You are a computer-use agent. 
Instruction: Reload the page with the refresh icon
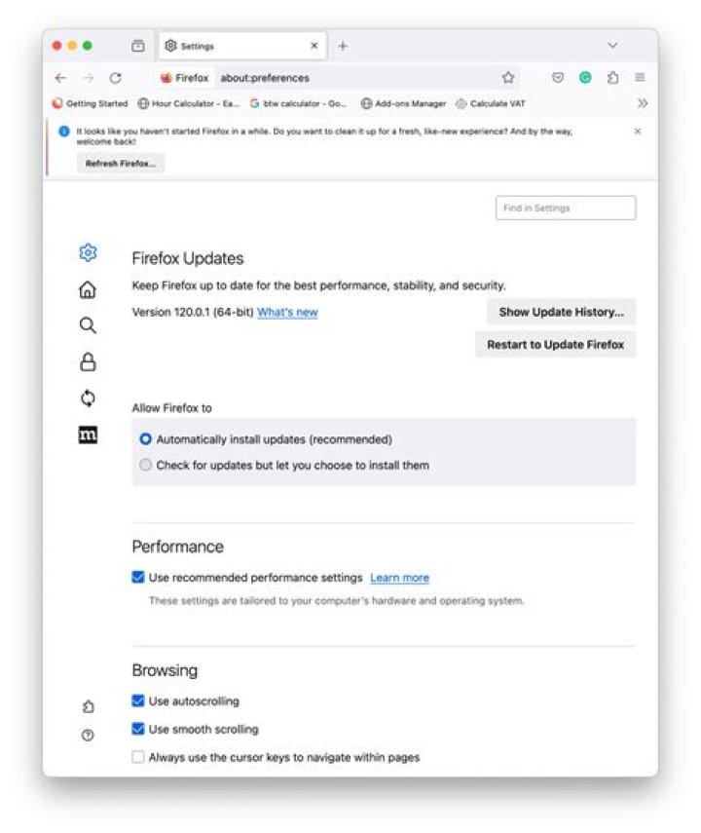[115, 78]
